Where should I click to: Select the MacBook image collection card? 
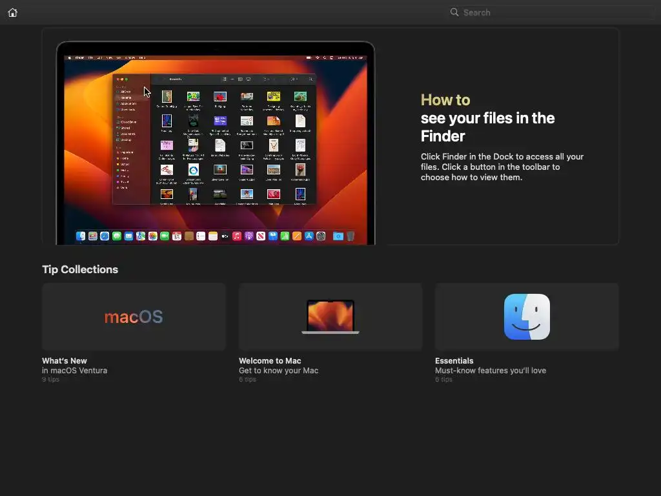[x=330, y=316]
